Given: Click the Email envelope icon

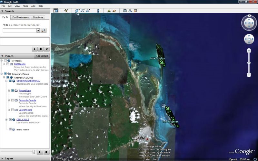Looking at the screenshot, I should tap(125, 11).
